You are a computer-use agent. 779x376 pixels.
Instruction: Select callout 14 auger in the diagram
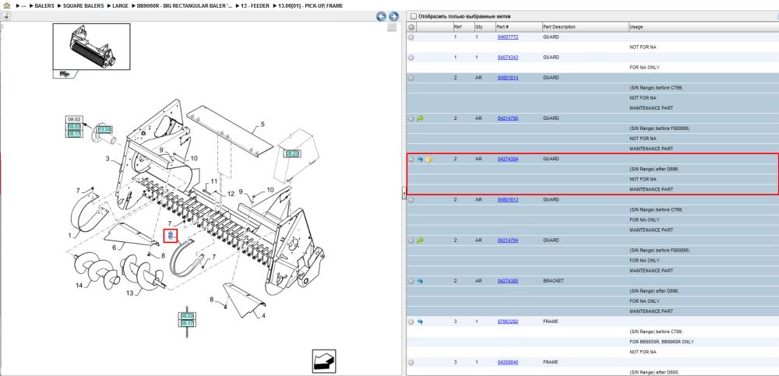click(x=79, y=285)
